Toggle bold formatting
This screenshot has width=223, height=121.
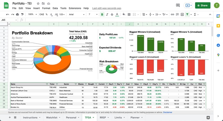[102, 14]
